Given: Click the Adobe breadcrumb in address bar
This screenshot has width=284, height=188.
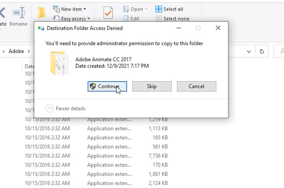Looking at the screenshot, I should tap(16, 51).
